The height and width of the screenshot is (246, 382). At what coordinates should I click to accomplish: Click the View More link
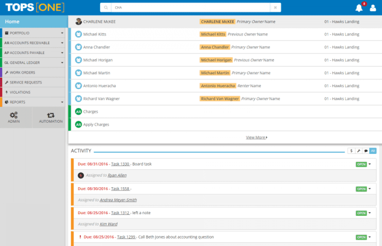coord(257,138)
